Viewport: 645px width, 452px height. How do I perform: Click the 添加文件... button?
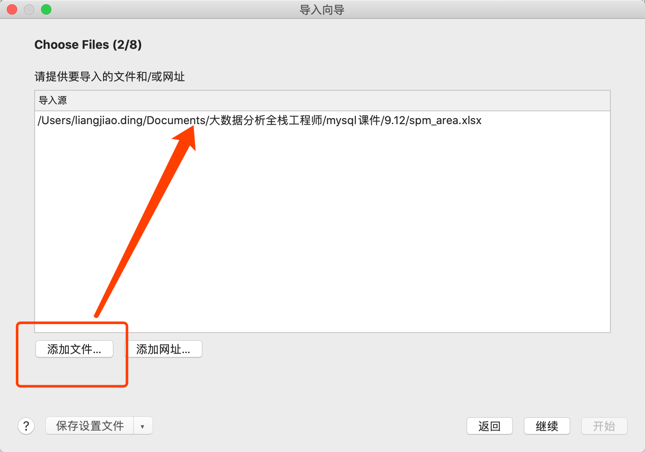pos(74,349)
